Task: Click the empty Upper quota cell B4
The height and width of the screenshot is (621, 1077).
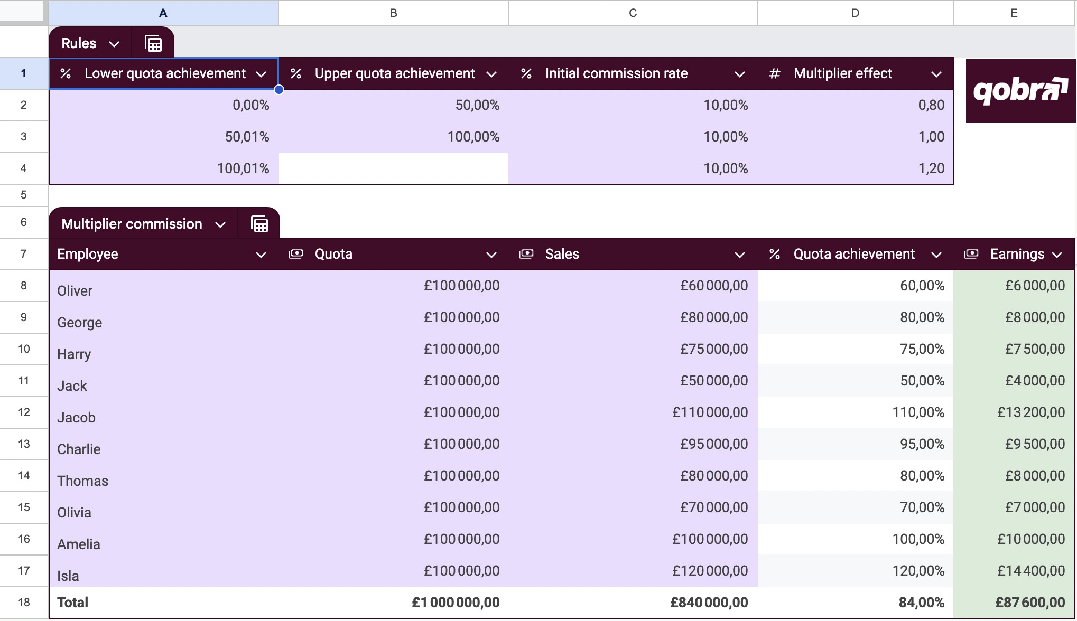Action: pyautogui.click(x=394, y=168)
